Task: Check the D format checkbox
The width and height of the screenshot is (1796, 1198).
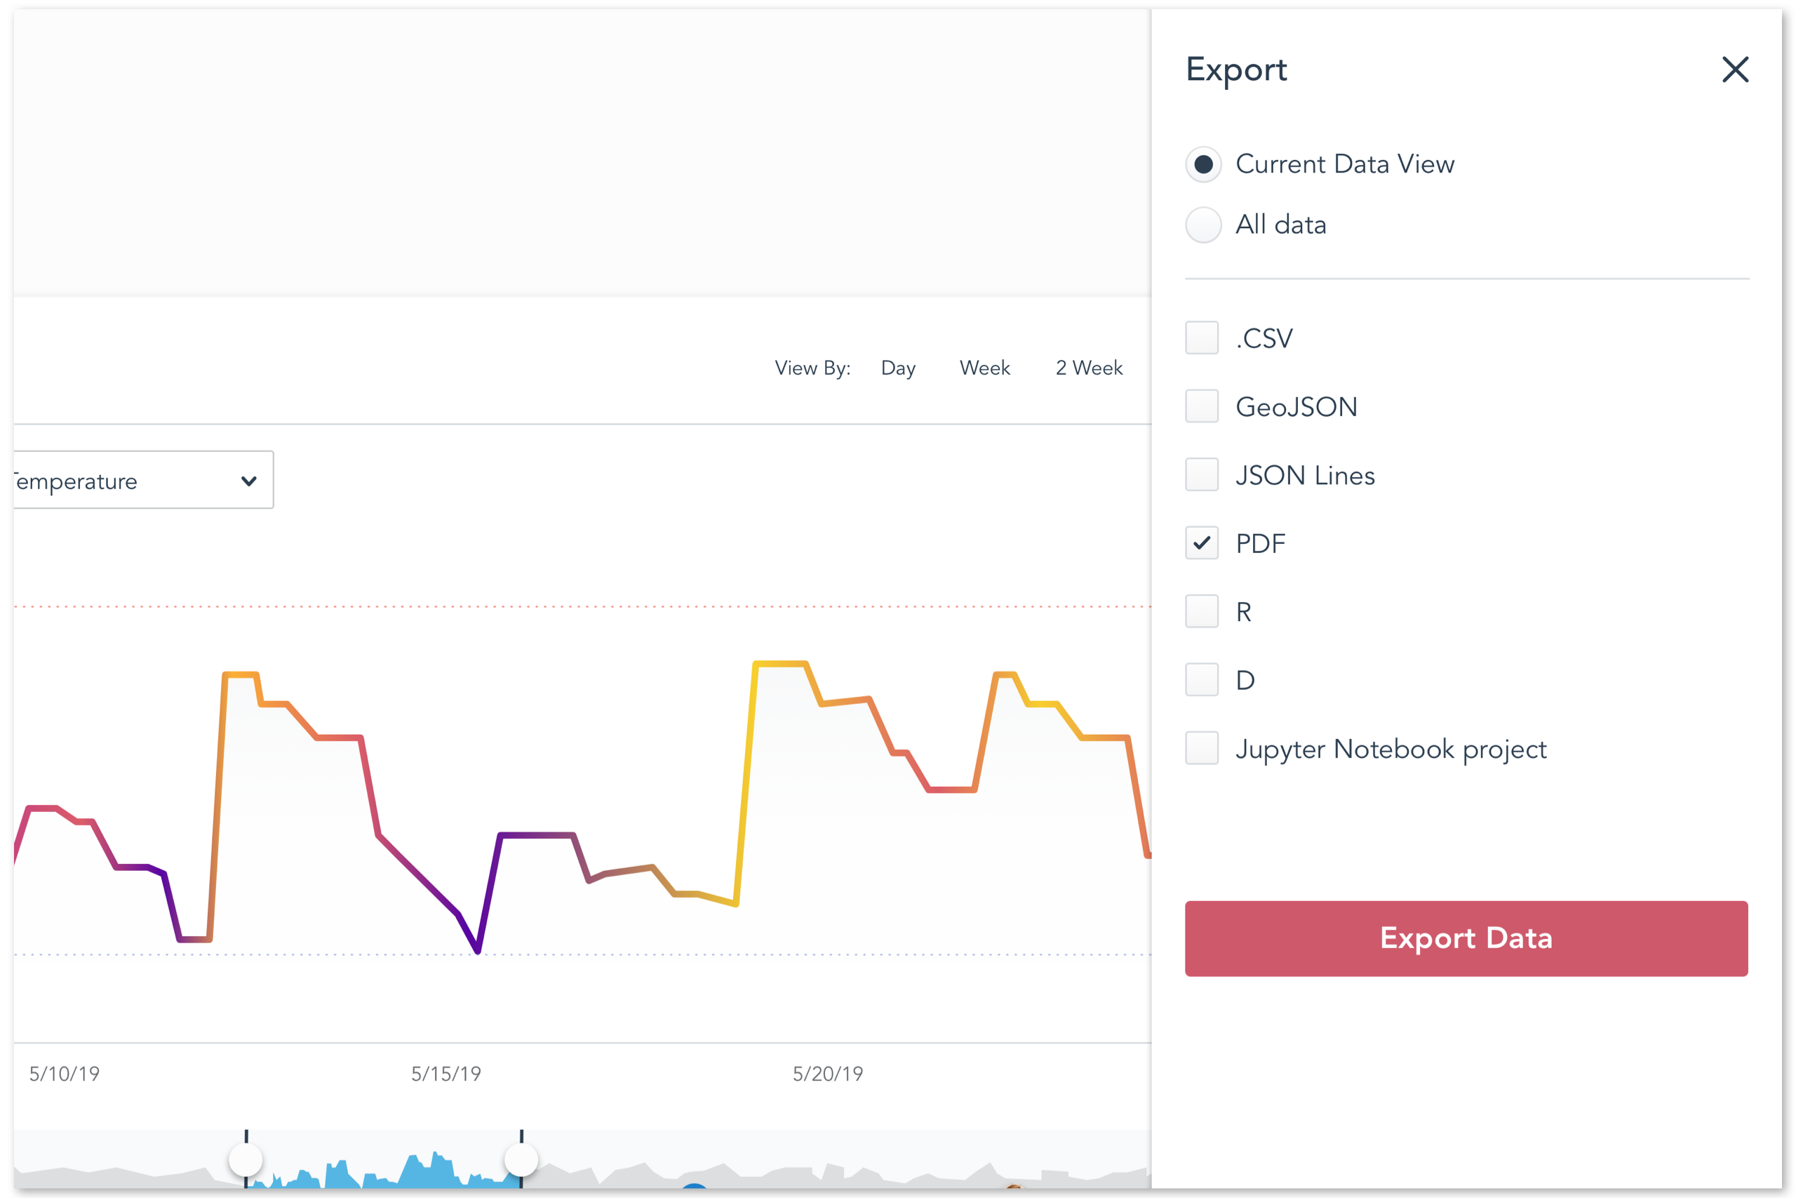Action: coord(1201,680)
